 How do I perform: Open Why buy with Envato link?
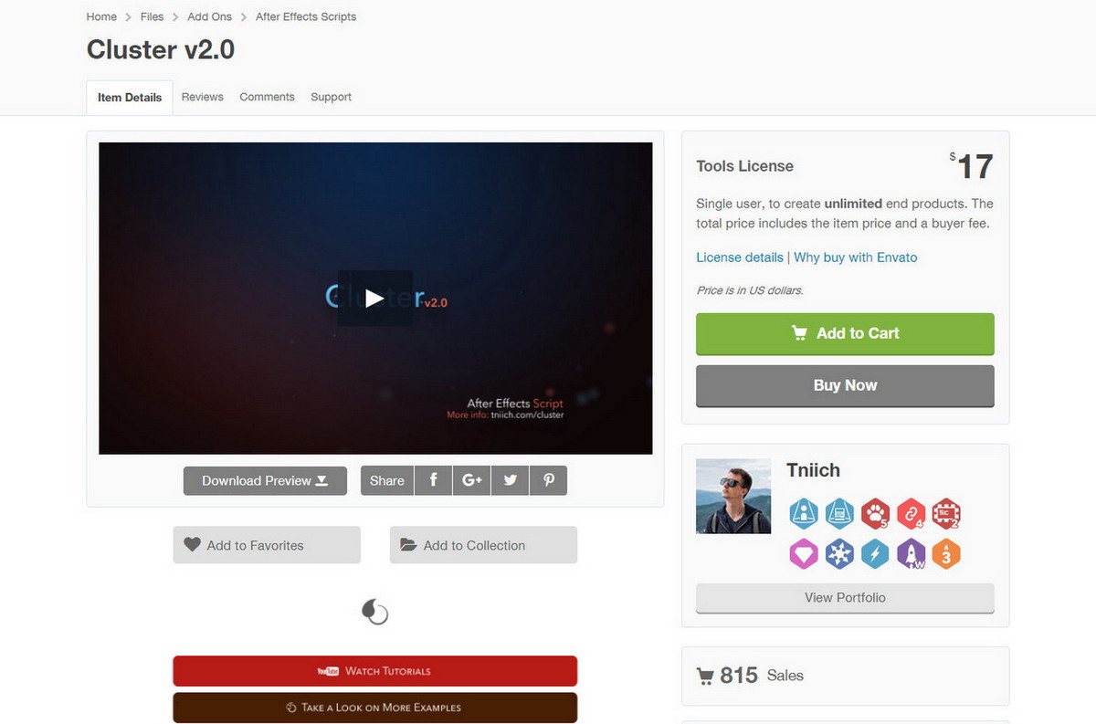856,257
